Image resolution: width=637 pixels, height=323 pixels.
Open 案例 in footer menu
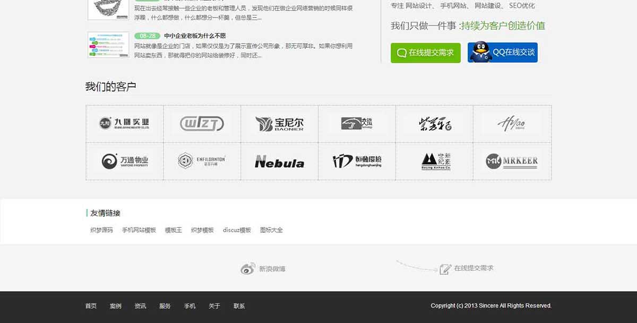(116, 306)
